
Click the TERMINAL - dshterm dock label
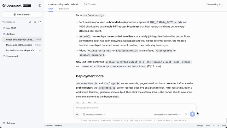pos(53,125)
